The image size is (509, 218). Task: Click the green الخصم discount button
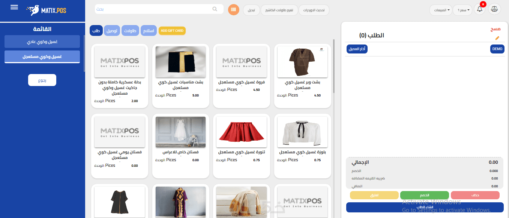[425, 195]
